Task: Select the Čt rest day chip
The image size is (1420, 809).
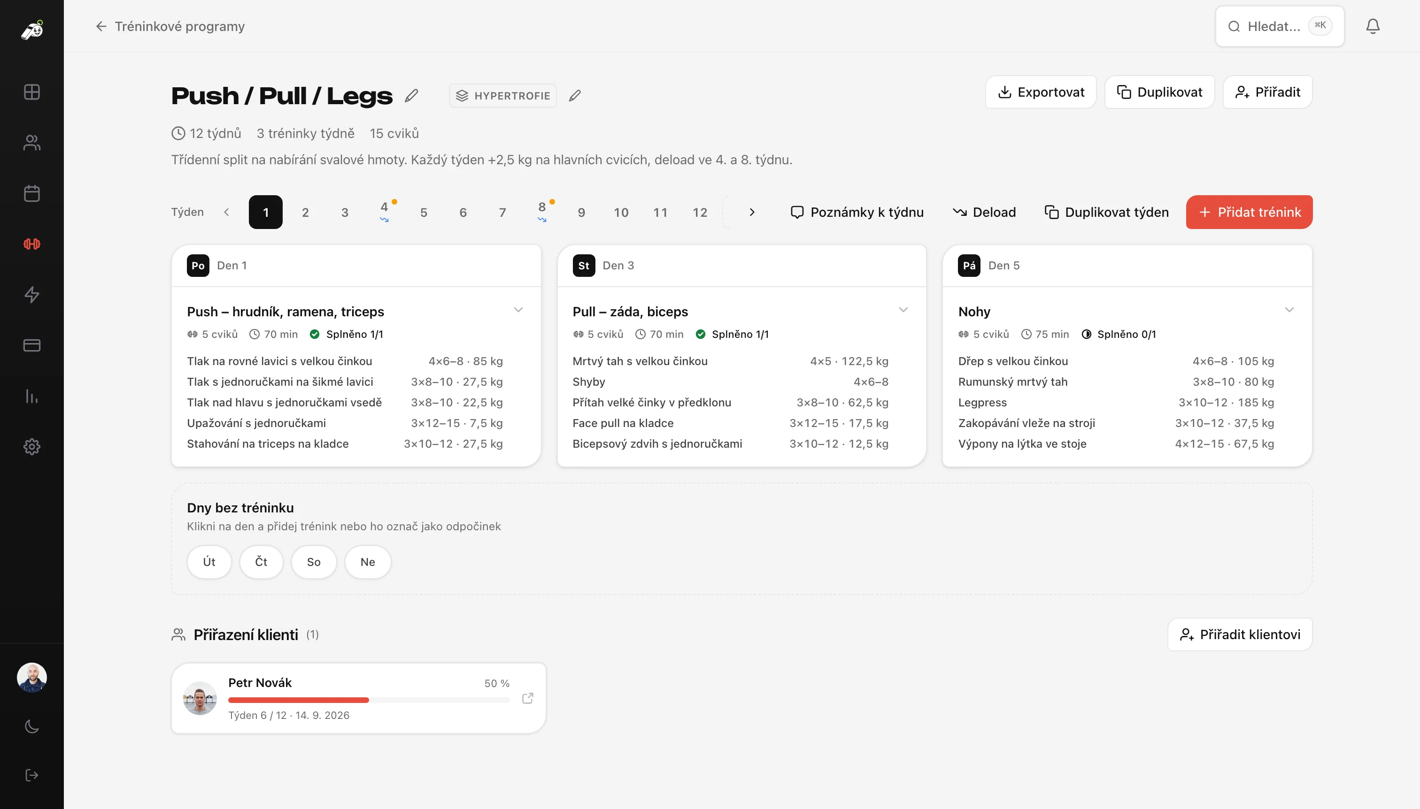Action: [x=261, y=562]
